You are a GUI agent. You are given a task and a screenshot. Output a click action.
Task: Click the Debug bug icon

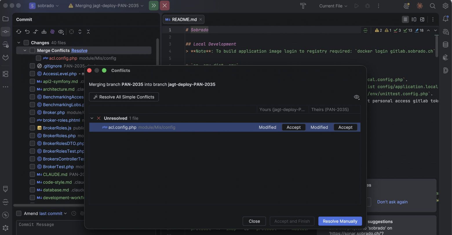[x=367, y=6]
